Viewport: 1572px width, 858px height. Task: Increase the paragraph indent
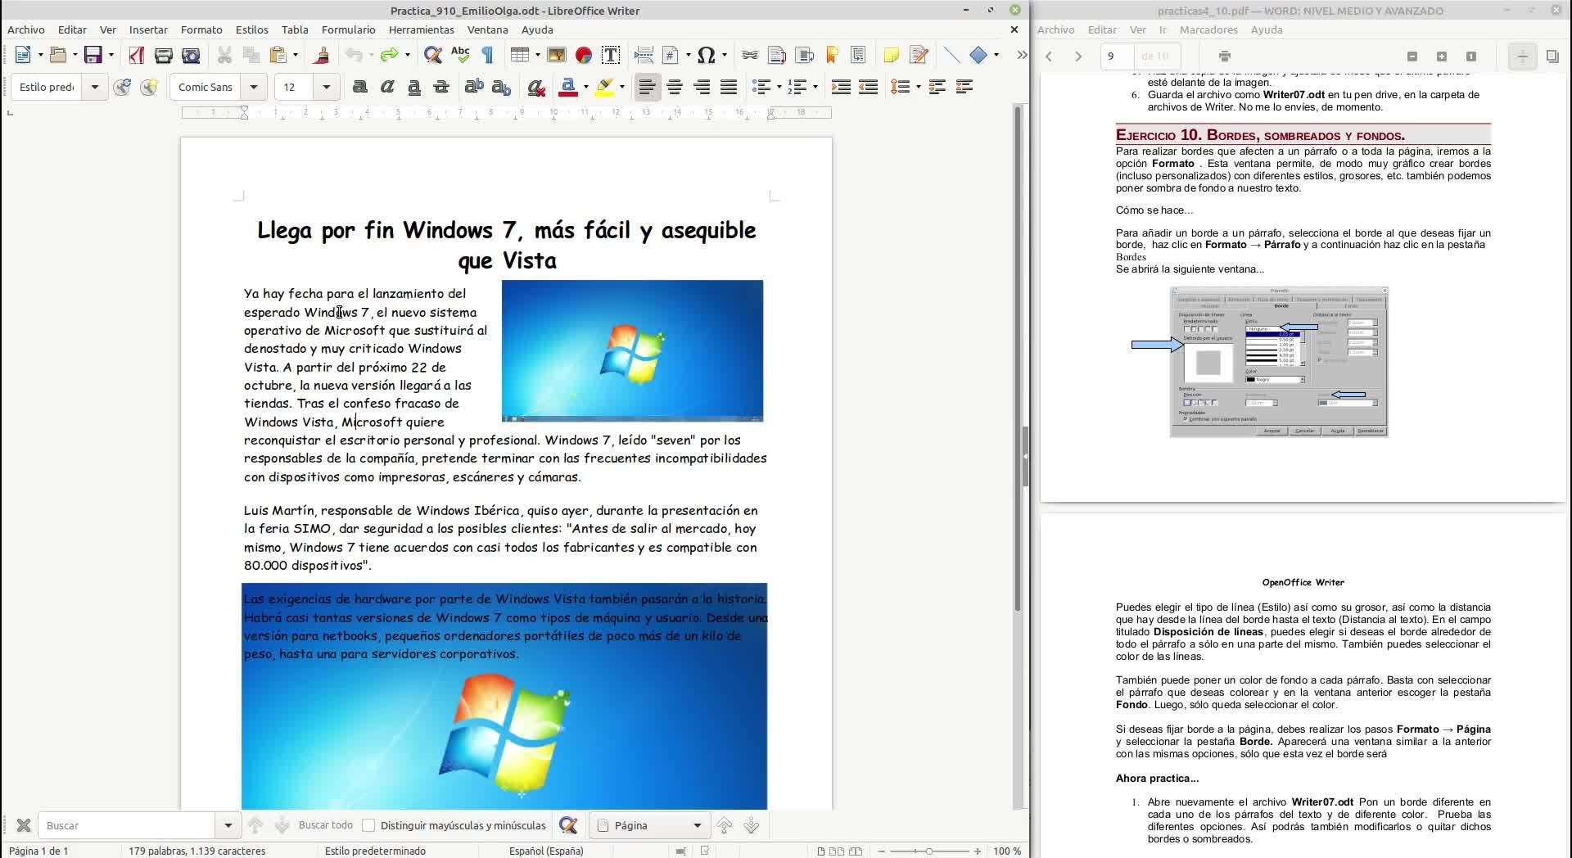tap(841, 87)
